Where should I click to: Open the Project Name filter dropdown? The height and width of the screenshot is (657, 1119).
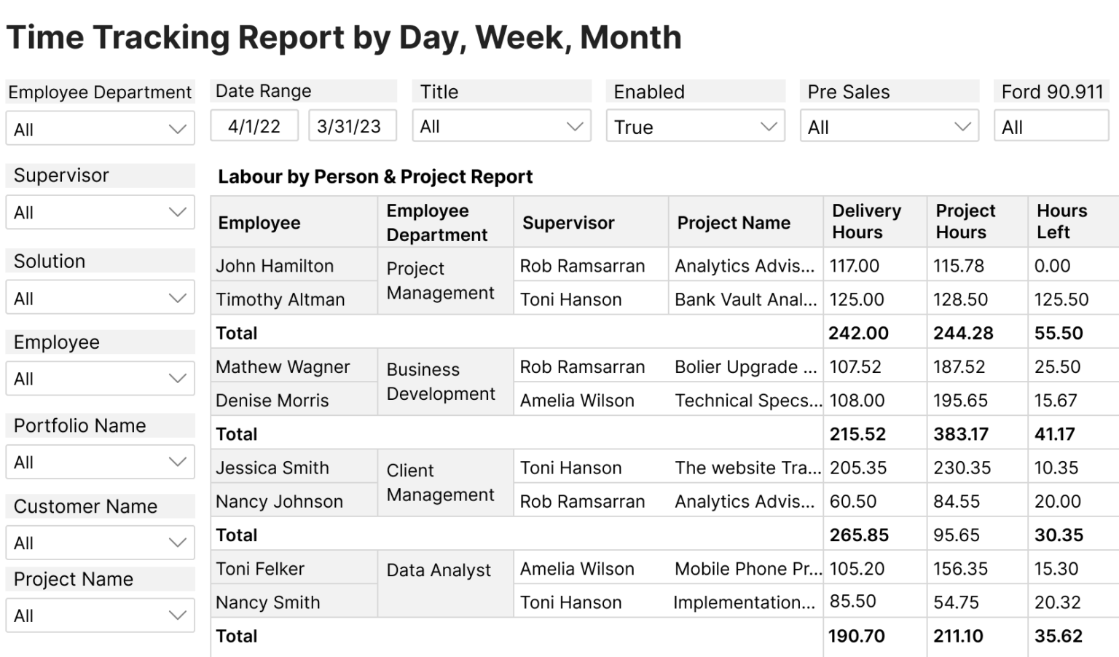(100, 615)
